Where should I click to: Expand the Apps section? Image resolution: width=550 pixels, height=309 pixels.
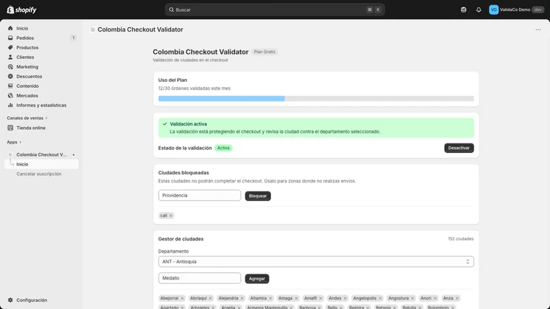click(14, 142)
